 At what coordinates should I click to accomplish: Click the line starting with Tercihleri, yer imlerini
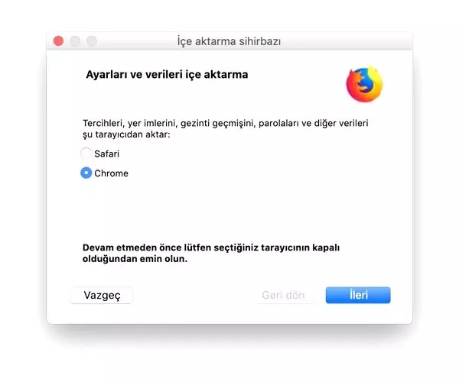[x=226, y=123]
